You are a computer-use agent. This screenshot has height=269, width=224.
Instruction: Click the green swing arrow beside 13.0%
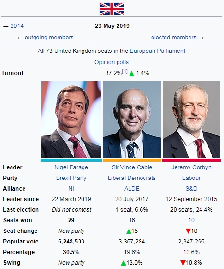tap(123, 263)
